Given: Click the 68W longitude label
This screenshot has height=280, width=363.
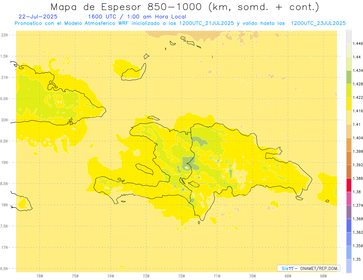Looking at the screenshot, I should [323, 276].
